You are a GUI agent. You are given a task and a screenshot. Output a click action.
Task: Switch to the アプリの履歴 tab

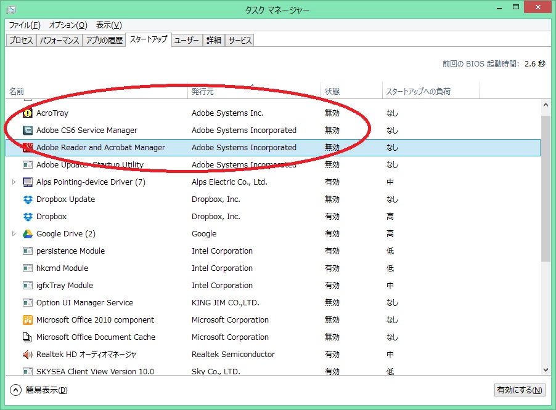(104, 41)
